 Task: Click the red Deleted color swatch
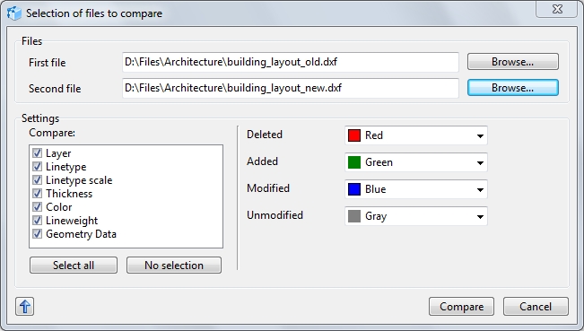[x=354, y=135]
